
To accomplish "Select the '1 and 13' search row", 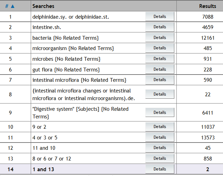I will (43, 169).
